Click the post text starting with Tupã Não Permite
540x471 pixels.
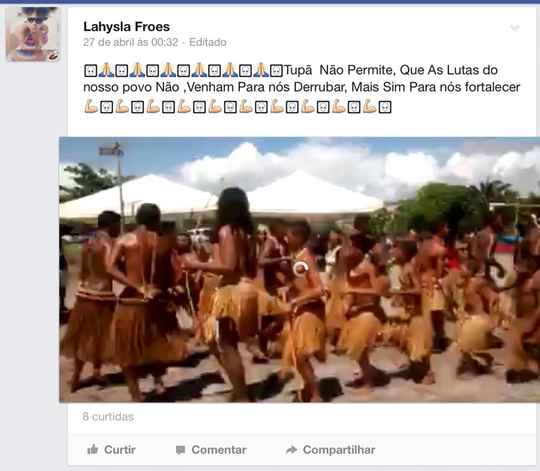301,78
